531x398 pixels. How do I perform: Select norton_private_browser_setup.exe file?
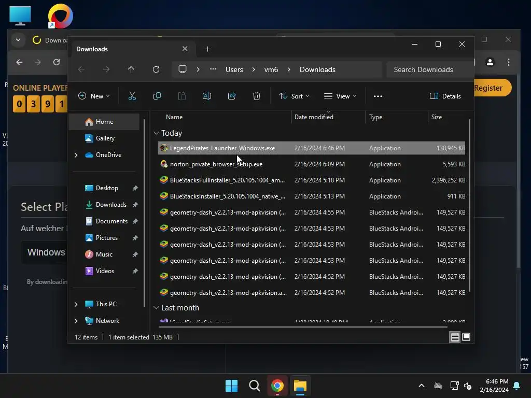click(x=311, y=164)
